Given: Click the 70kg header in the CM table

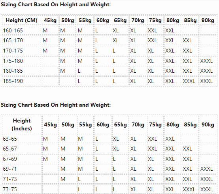Looking at the screenshot, I should 138,20.
